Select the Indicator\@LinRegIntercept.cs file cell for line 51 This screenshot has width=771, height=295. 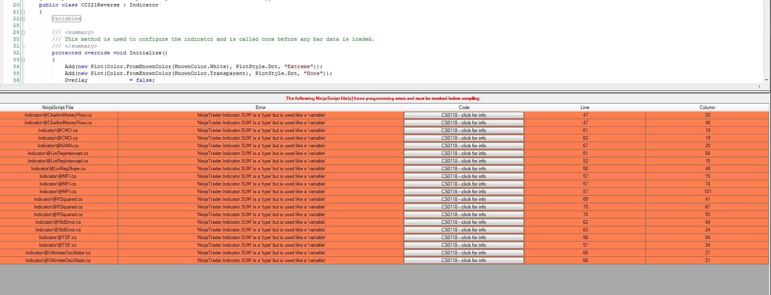click(58, 153)
